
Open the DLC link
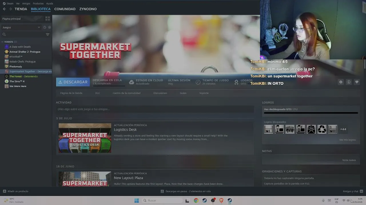(x=98, y=93)
